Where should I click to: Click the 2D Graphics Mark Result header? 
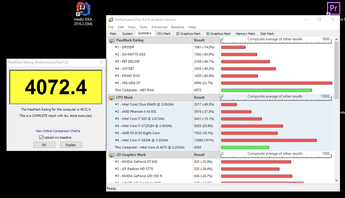tap(206, 155)
